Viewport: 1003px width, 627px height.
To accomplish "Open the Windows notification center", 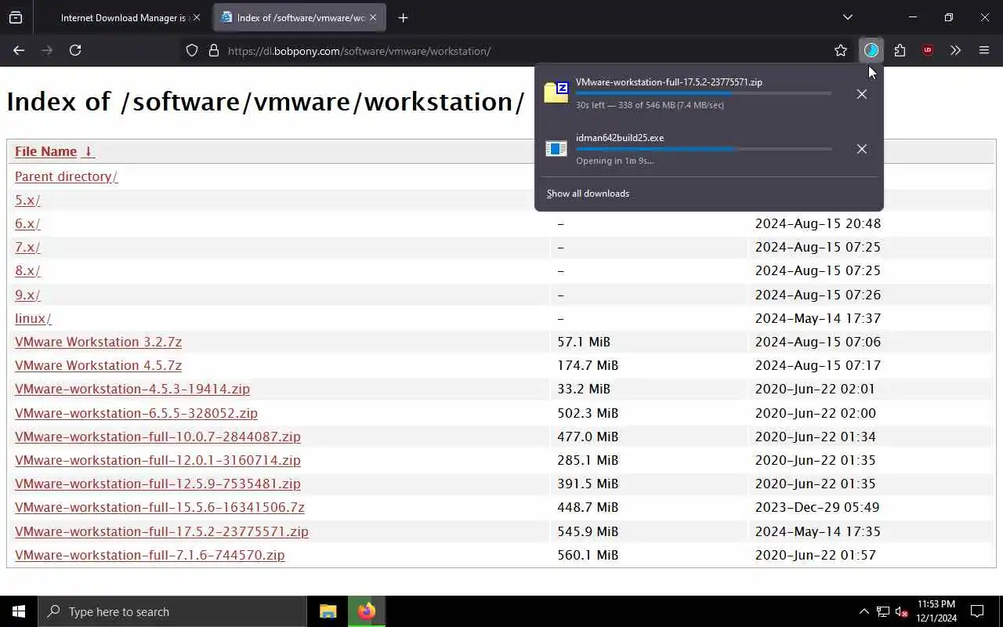I will [x=977, y=611].
